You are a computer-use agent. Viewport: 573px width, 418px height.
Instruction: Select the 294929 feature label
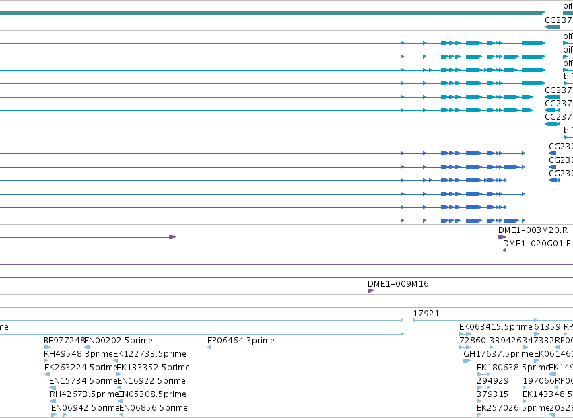coord(493,381)
